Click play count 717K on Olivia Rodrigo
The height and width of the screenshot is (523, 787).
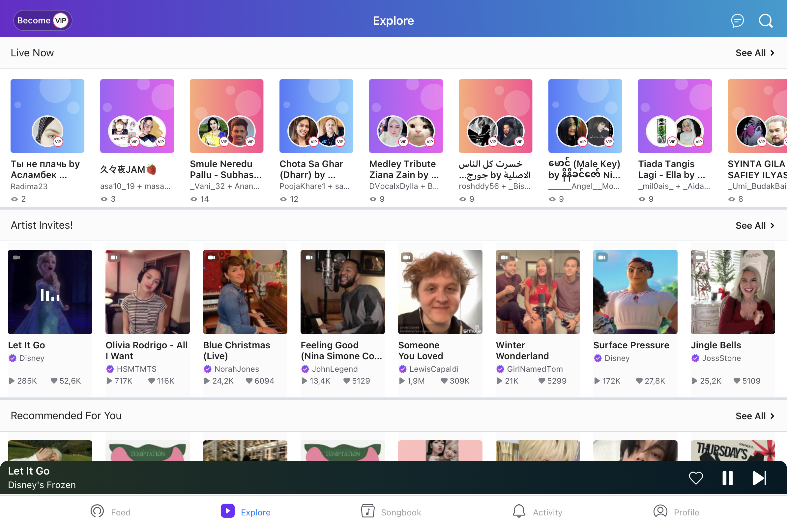point(119,381)
